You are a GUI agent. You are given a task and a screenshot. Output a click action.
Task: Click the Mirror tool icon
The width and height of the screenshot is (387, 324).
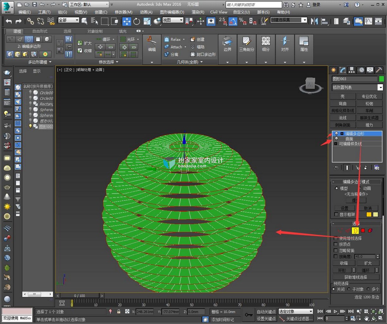(314, 21)
